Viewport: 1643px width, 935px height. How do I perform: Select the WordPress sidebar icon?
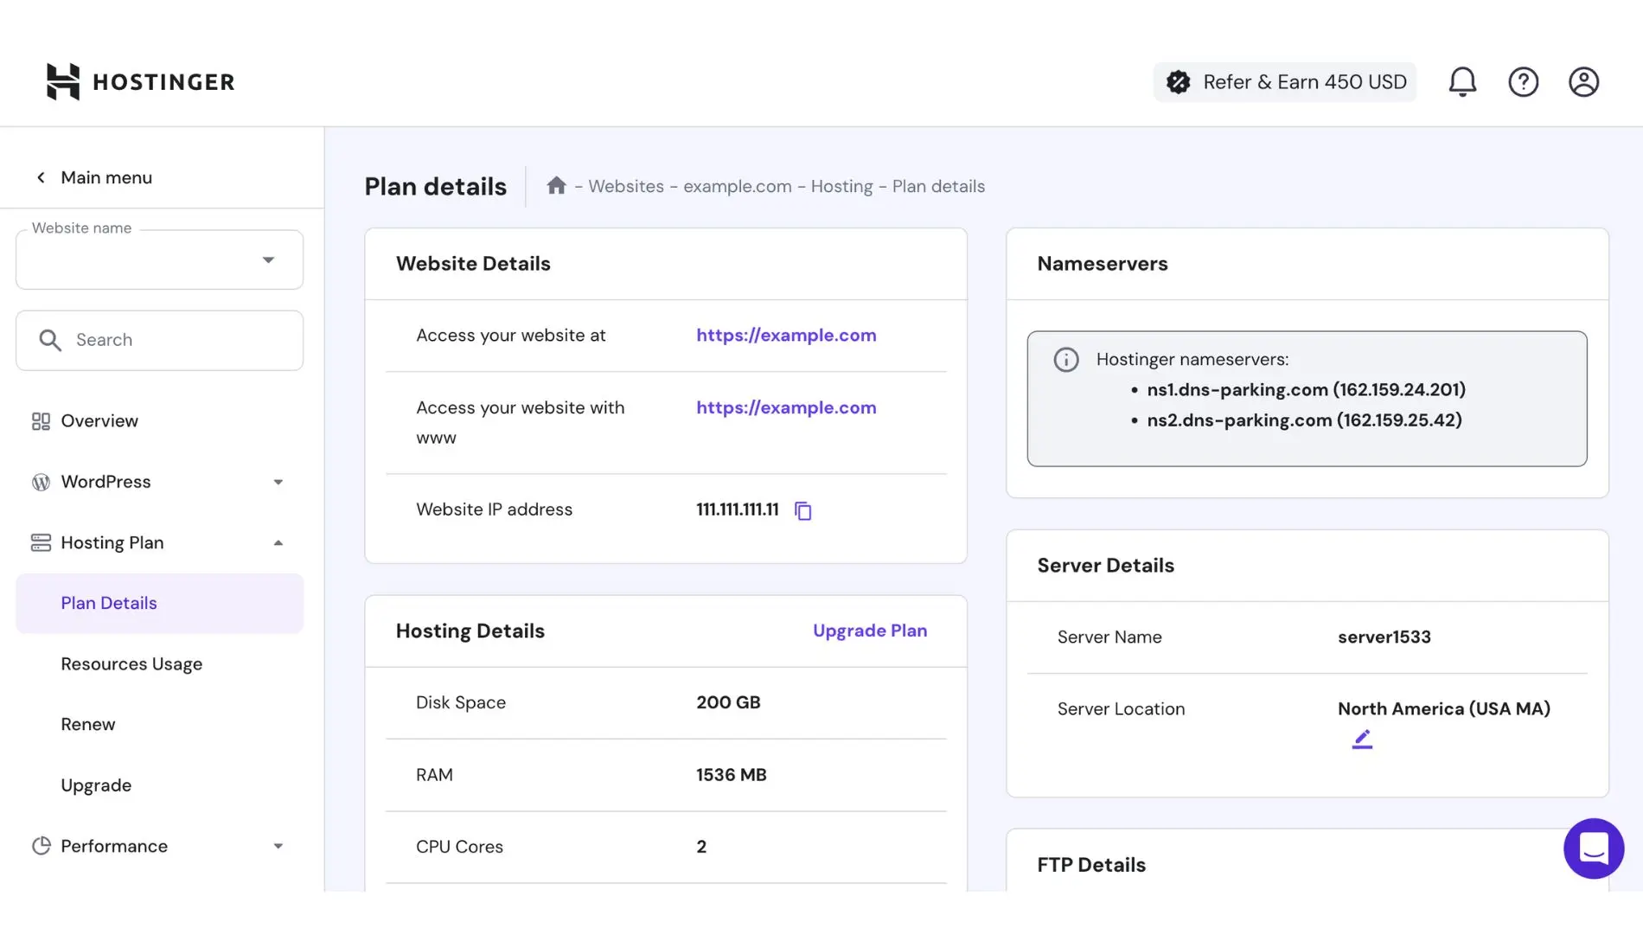40,482
